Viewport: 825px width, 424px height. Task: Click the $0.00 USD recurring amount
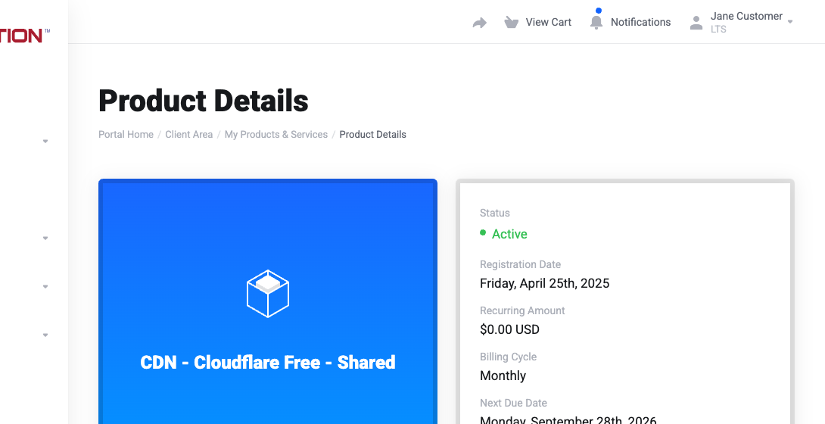click(509, 330)
